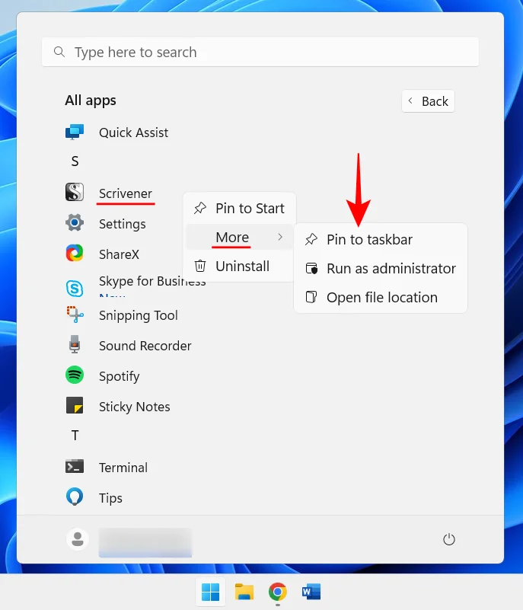
Task: Click the Settings gear icon
Action: (75, 223)
